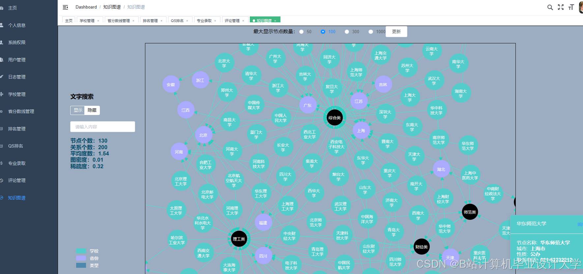
Task: Open 日志管理 in sidebar
Action: tap(29, 77)
